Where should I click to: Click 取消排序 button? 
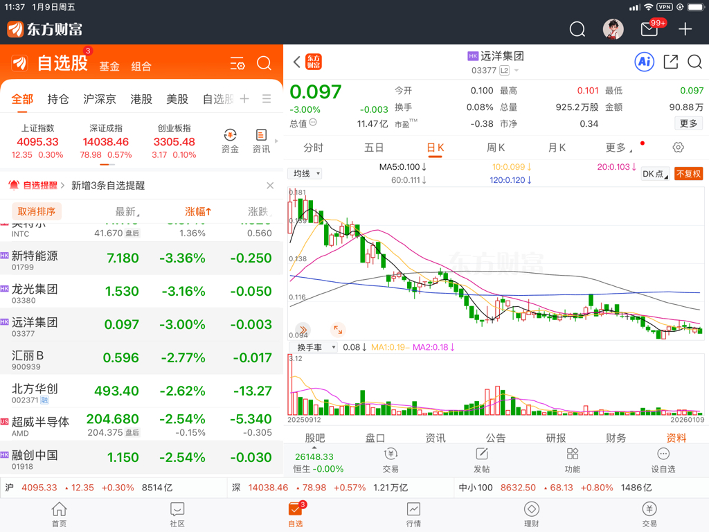36,211
